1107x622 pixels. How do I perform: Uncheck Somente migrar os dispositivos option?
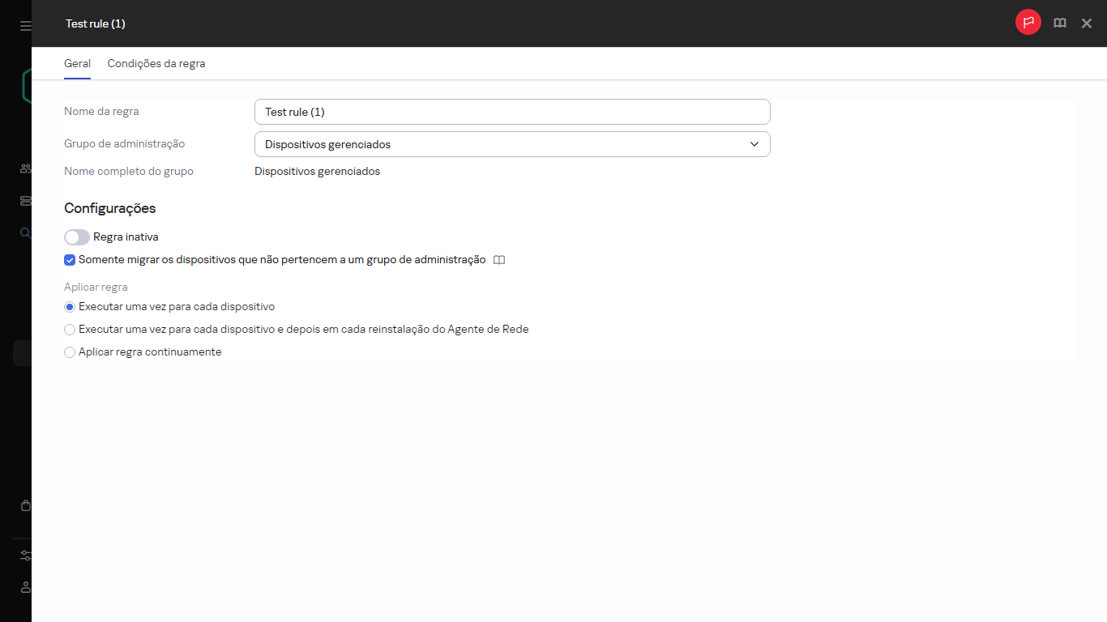tap(69, 259)
